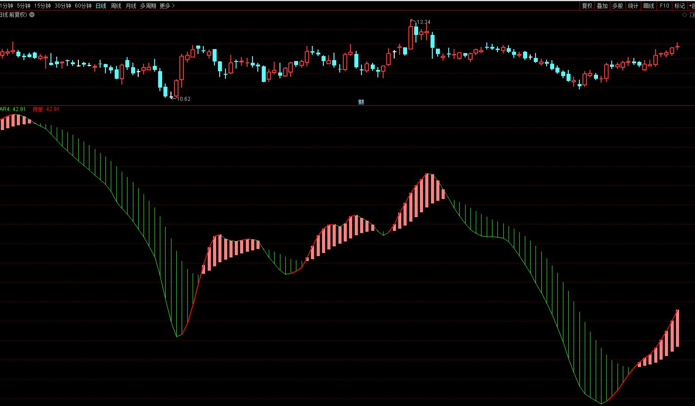Viewport: 695px width, 406px height.
Task: Select the 5分钟 period
Action: (x=23, y=6)
